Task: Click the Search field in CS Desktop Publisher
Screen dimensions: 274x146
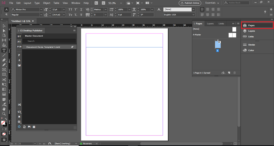Action: click(x=49, y=41)
